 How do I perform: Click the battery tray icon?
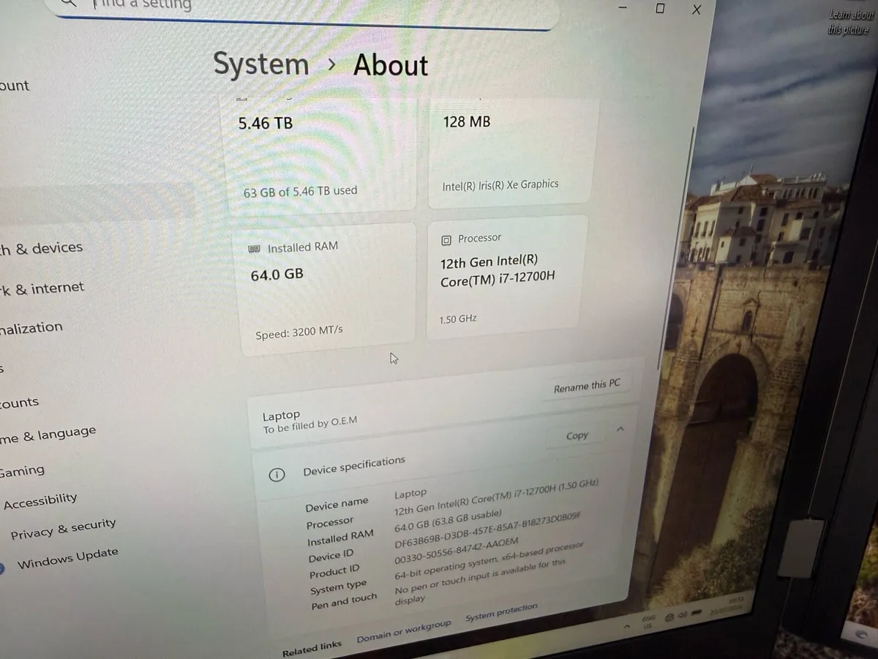click(697, 612)
